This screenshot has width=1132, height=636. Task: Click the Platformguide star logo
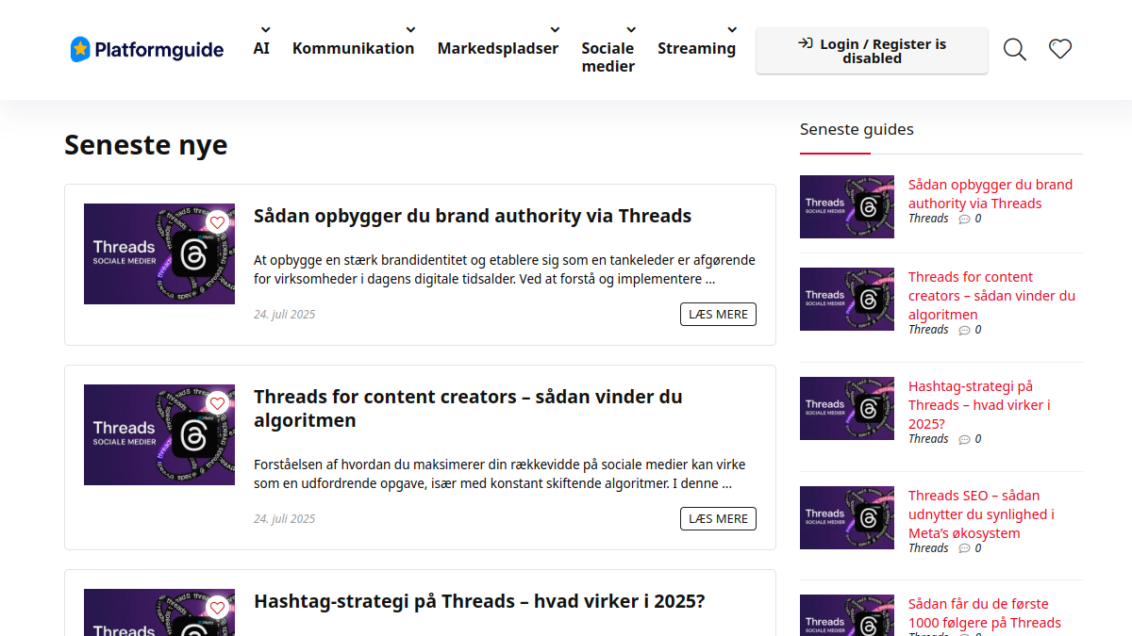pos(81,49)
